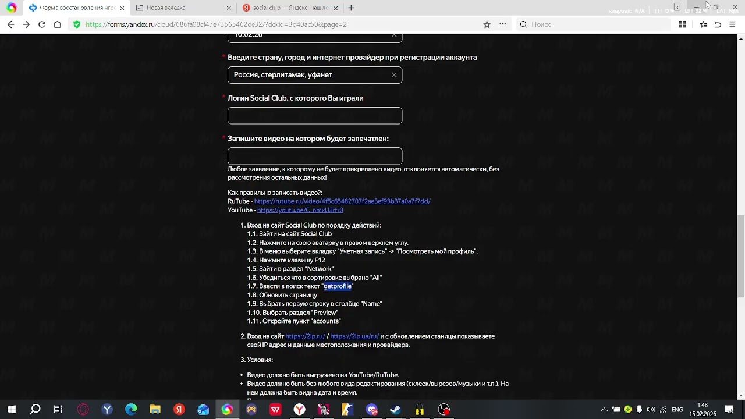Go back to the previous page
Image resolution: width=745 pixels, height=419 pixels.
click(10, 24)
